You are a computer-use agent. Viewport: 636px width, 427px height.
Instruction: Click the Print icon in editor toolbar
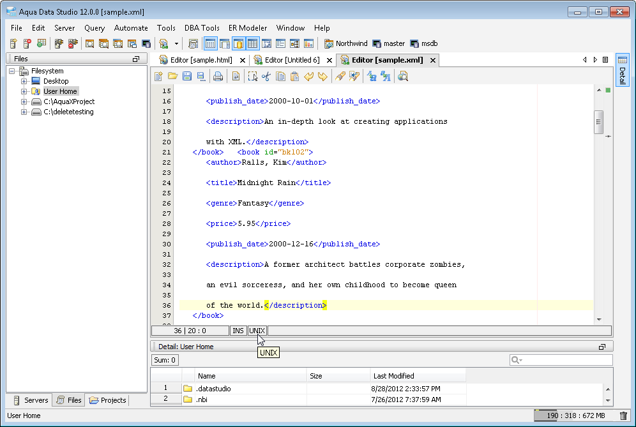tap(218, 77)
